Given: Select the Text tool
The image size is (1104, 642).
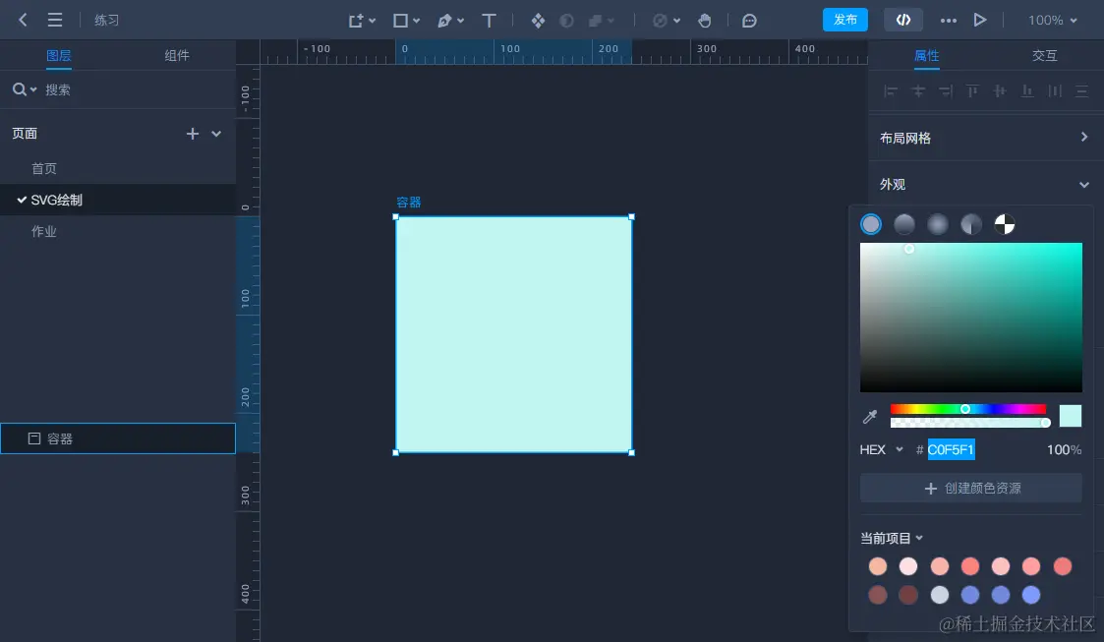Looking at the screenshot, I should click(489, 21).
